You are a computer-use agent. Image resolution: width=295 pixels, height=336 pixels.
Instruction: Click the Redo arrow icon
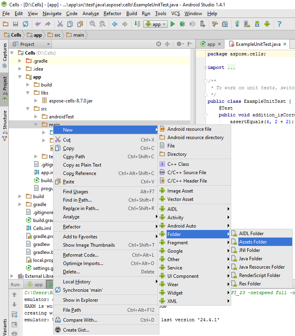[47, 24]
